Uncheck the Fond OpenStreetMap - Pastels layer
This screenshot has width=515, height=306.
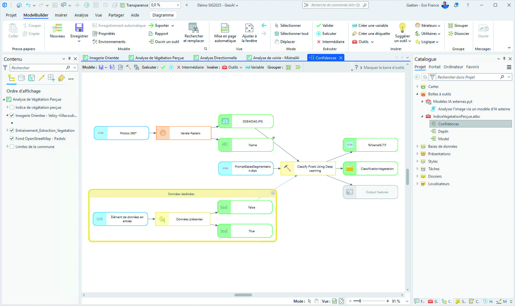tap(12, 138)
